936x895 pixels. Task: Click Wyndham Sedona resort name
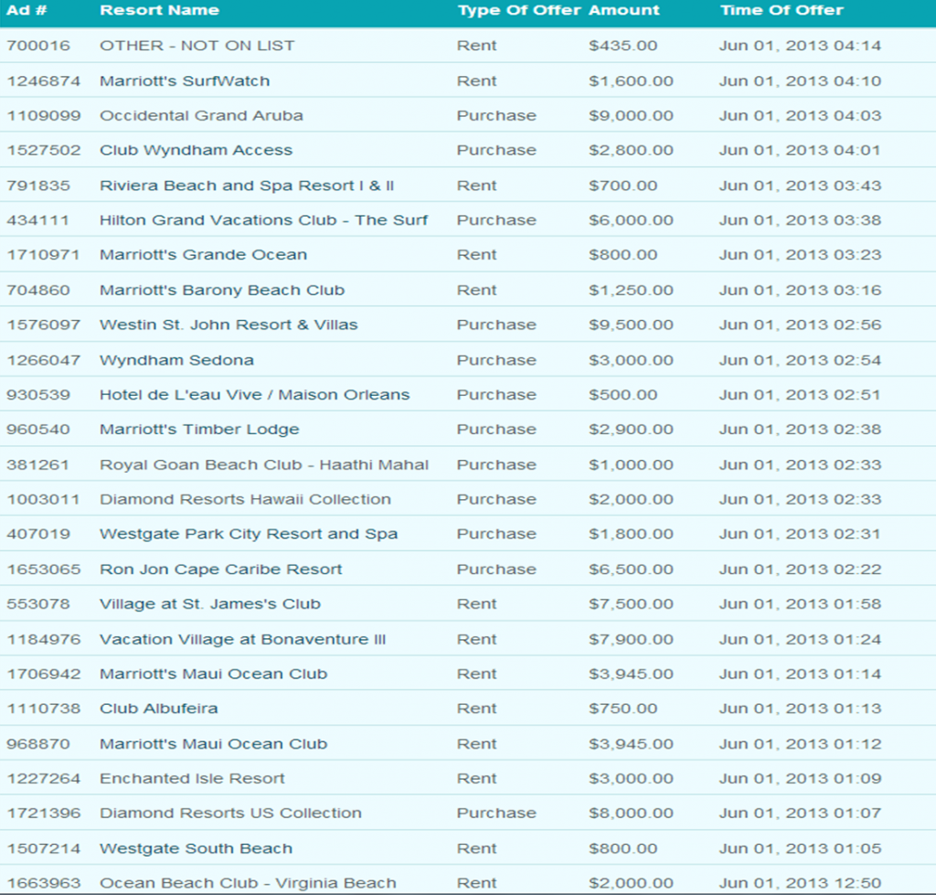[x=176, y=360]
